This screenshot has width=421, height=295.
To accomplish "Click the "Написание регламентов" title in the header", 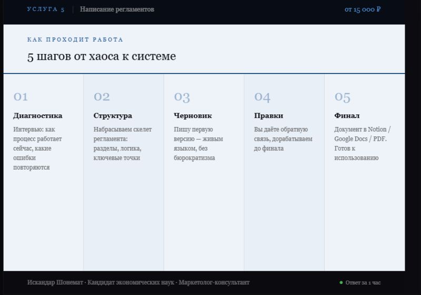I will (117, 9).
